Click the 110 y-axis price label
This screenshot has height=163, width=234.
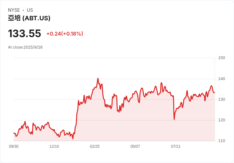click(x=222, y=141)
